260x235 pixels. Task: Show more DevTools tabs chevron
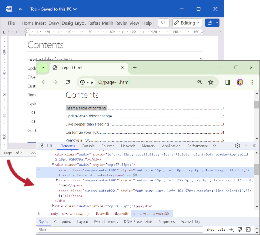pos(214,146)
